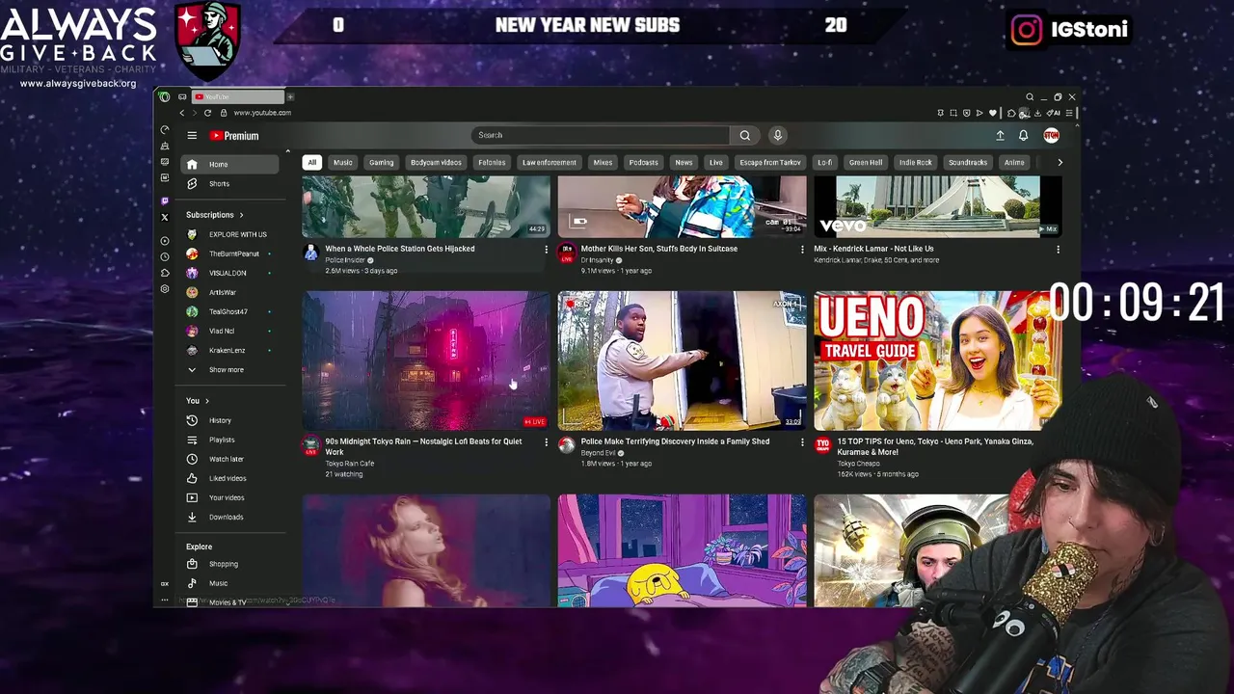Open VISUALDON subscription channel
This screenshot has width=1234, height=694.
229,273
